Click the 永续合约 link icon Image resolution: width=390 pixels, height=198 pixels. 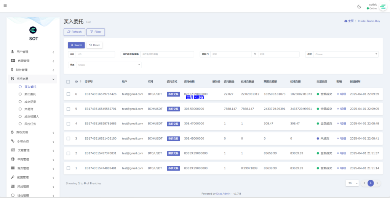pyautogui.click(x=13, y=141)
